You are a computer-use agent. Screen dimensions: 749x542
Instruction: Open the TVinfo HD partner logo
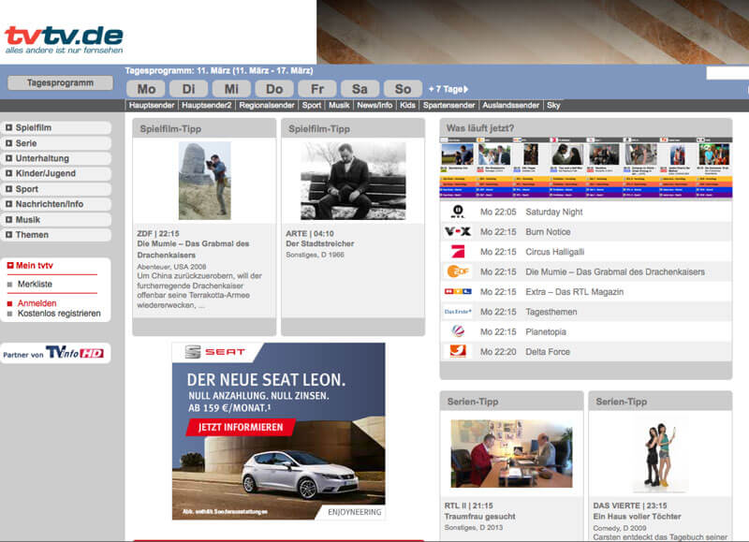75,353
